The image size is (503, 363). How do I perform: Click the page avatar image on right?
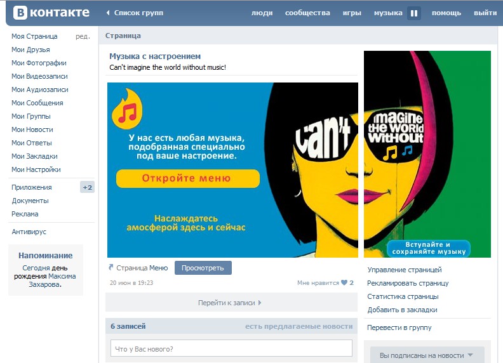click(427, 154)
